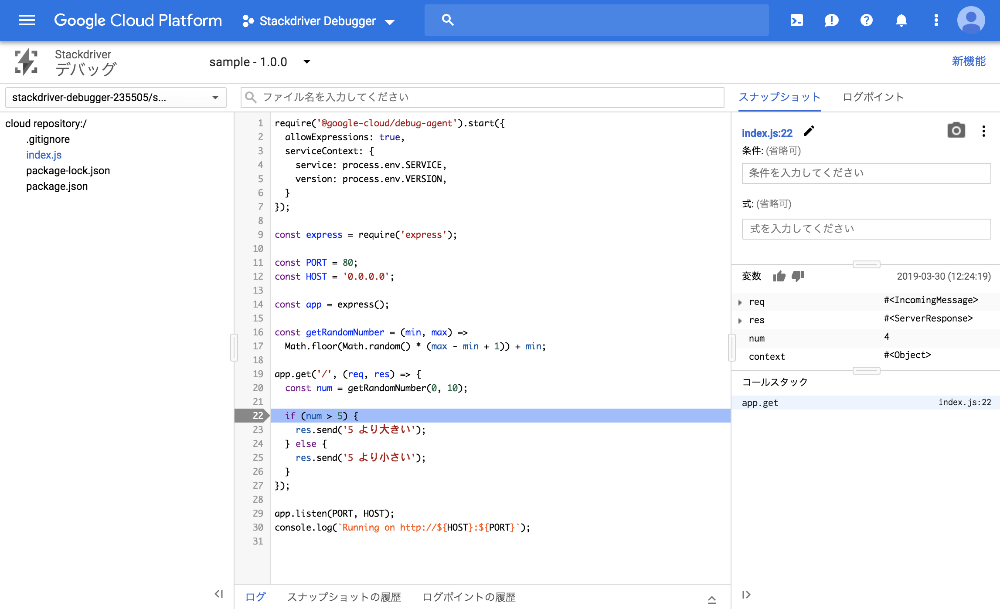The width and height of the screenshot is (1000, 609).
Task: Click the file name search field
Action: click(482, 97)
